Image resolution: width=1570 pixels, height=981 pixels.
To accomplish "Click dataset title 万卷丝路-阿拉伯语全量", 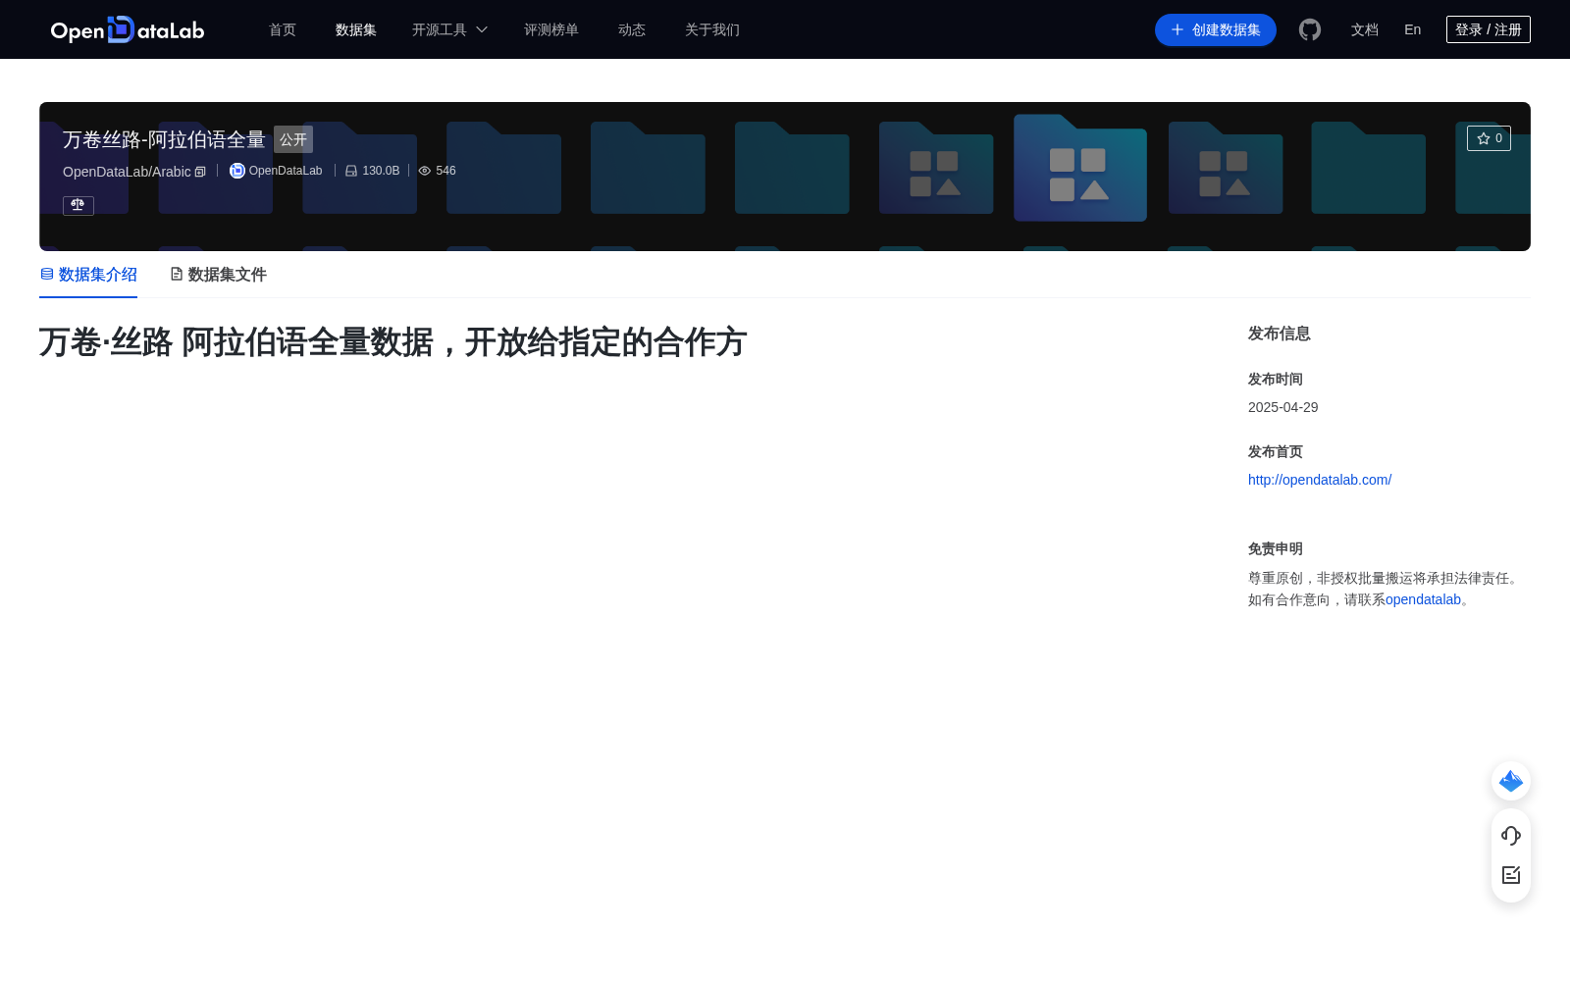I will tap(164, 139).
